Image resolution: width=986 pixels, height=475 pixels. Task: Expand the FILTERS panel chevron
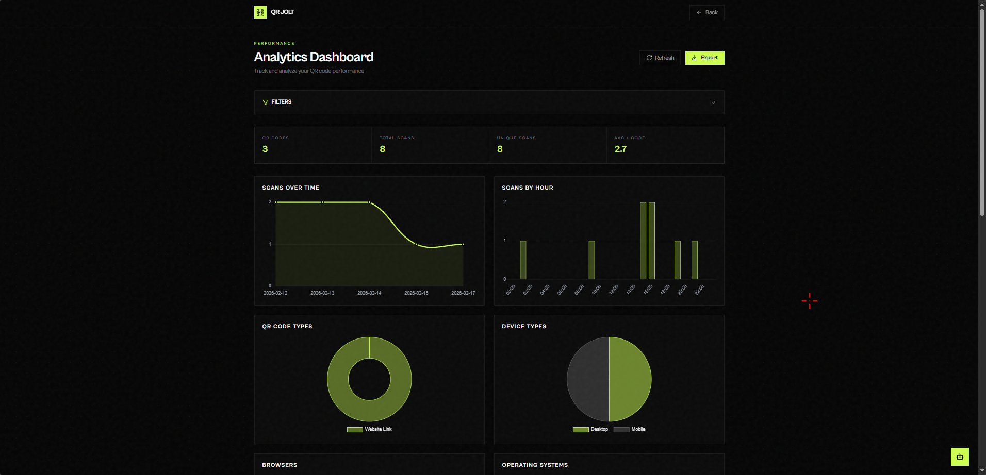coord(713,102)
